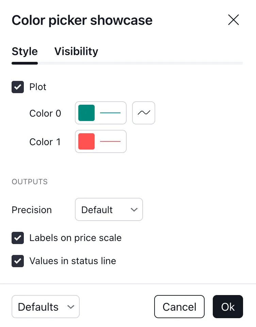The image size is (256, 327).
Task: Click the chevron arrow on the Defaults button
Action: (x=71, y=307)
